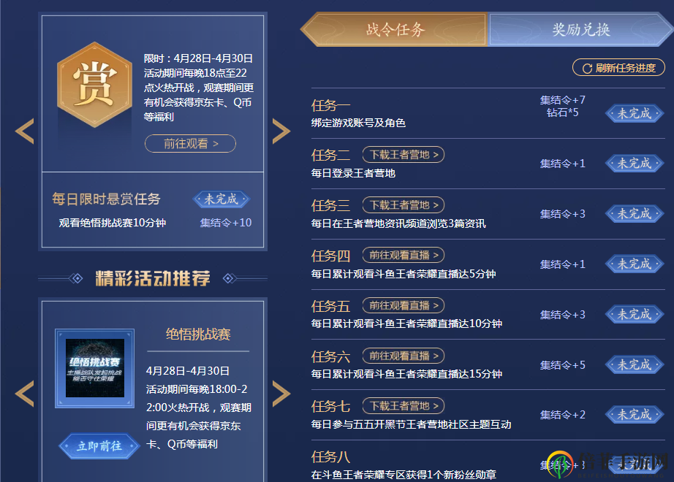Click the 绝悟挑战赛 card title
The image size is (674, 482).
click(198, 334)
